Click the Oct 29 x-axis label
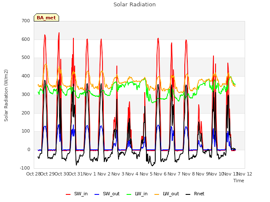Screen dimensions: 270x202 (48, 174)
